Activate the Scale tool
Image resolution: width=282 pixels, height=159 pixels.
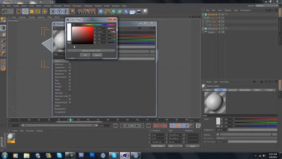(x=32, y=11)
